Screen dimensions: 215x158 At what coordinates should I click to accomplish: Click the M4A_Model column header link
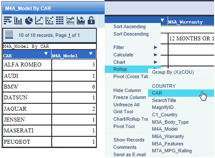65,56
